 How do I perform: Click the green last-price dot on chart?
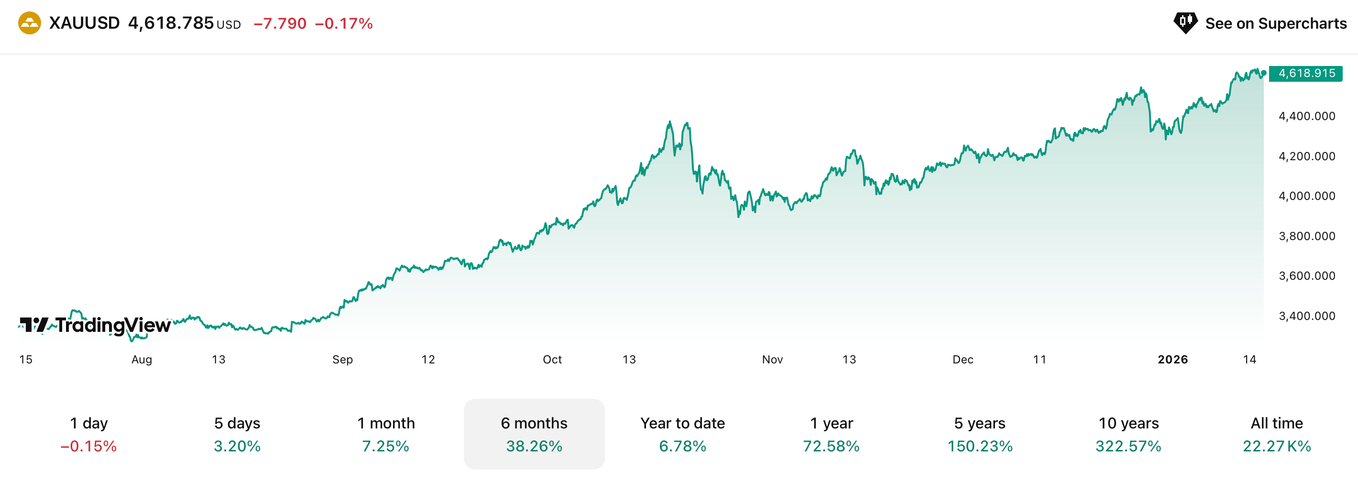point(1264,73)
